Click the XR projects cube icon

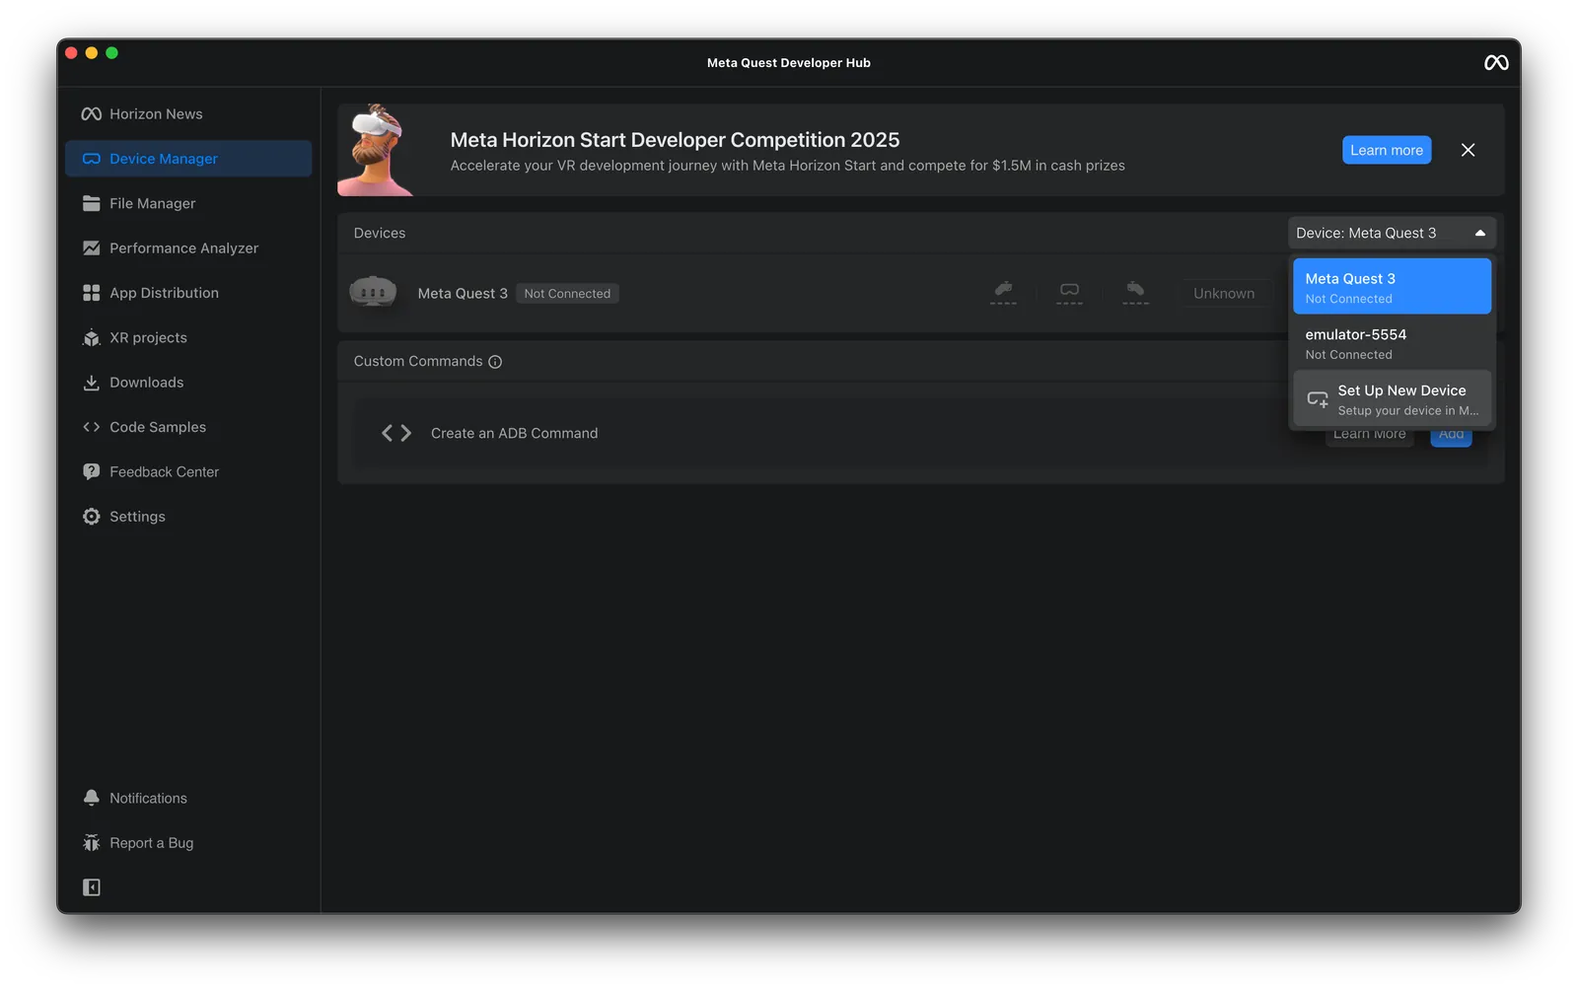[x=92, y=337]
